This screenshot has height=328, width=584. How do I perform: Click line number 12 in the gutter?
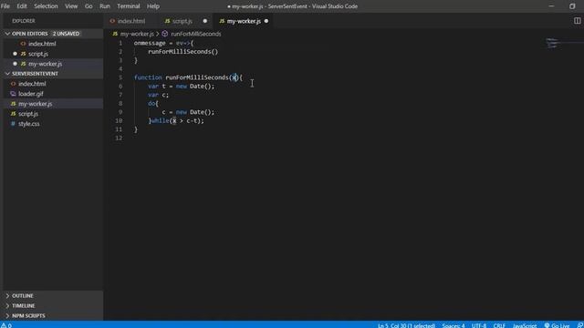click(119, 138)
